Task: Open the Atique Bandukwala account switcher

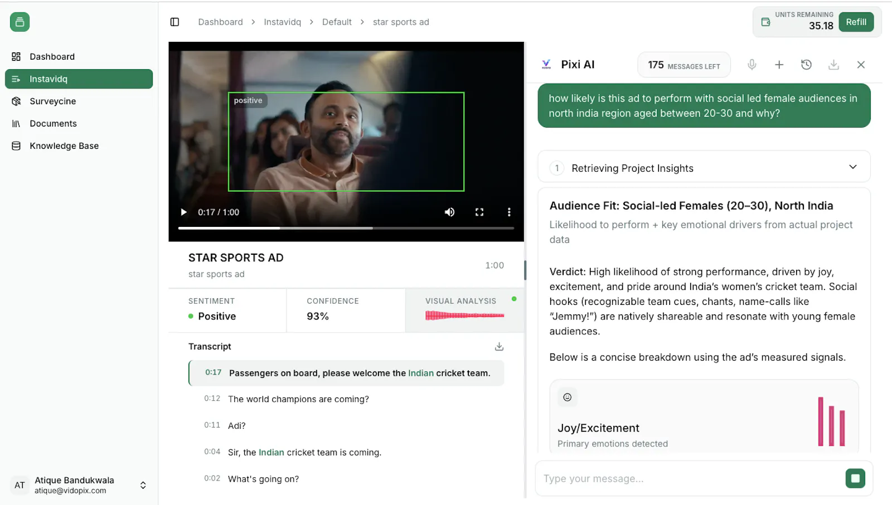Action: (79, 485)
